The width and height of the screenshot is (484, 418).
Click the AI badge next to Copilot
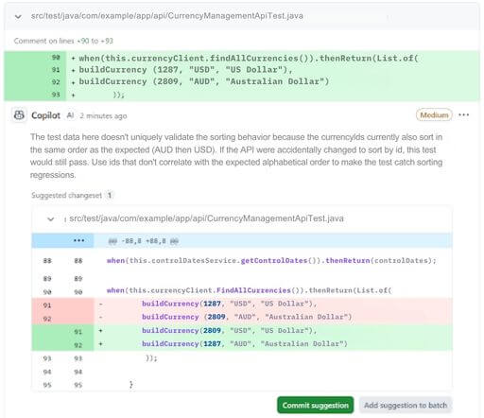70,115
